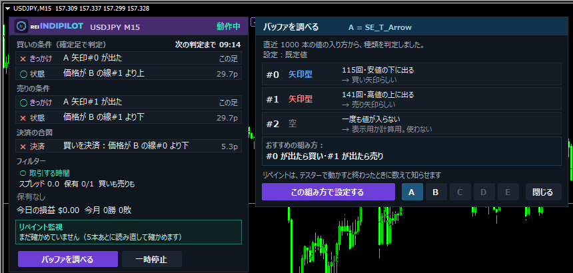Click buffer #0 矢印型 row
Screen dimensions: 573x273
412,75
